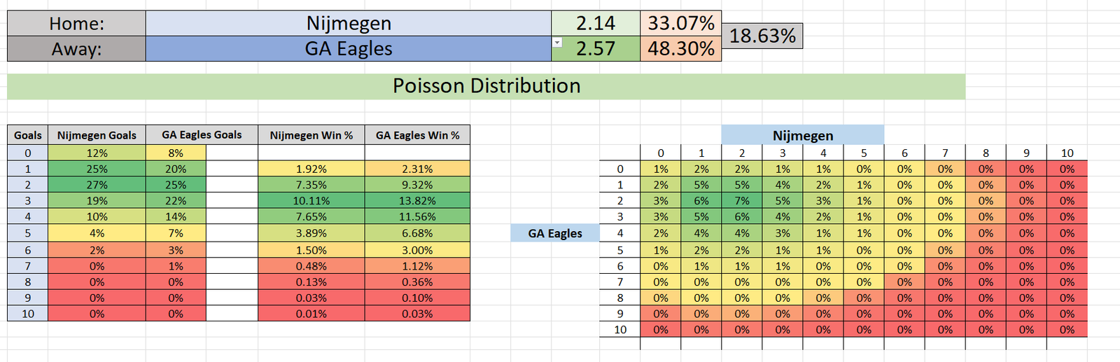
Task: Select the GA Eagles away team cell
Action: 349,48
